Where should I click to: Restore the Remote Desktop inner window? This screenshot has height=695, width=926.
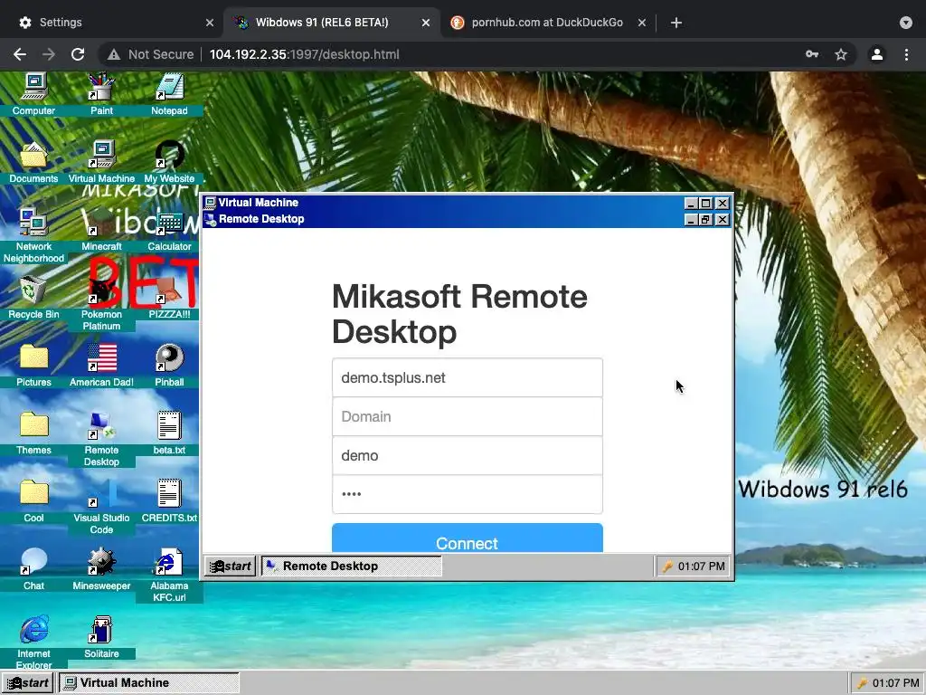tap(705, 220)
